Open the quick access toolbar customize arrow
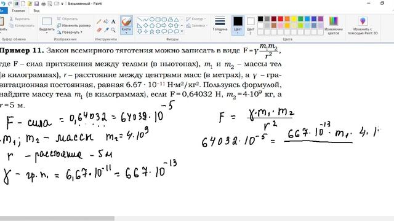 (x=62, y=4)
